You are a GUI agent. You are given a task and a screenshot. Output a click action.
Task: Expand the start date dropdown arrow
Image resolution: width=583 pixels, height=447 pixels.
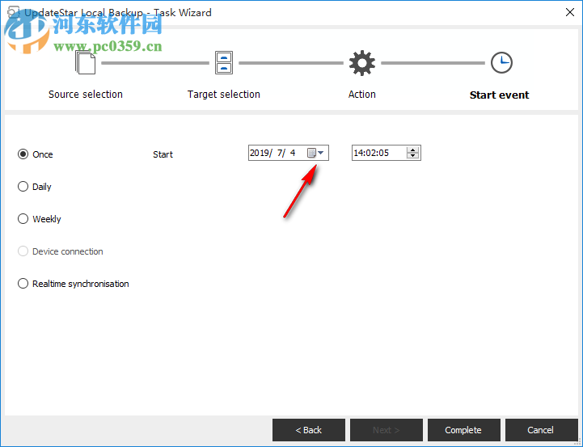[x=321, y=153]
